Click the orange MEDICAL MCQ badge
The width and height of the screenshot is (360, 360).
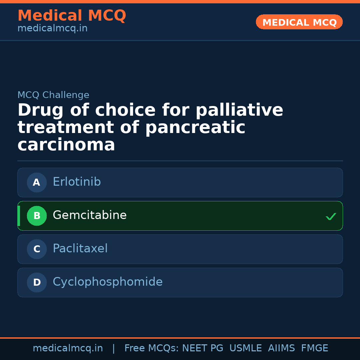click(x=299, y=22)
